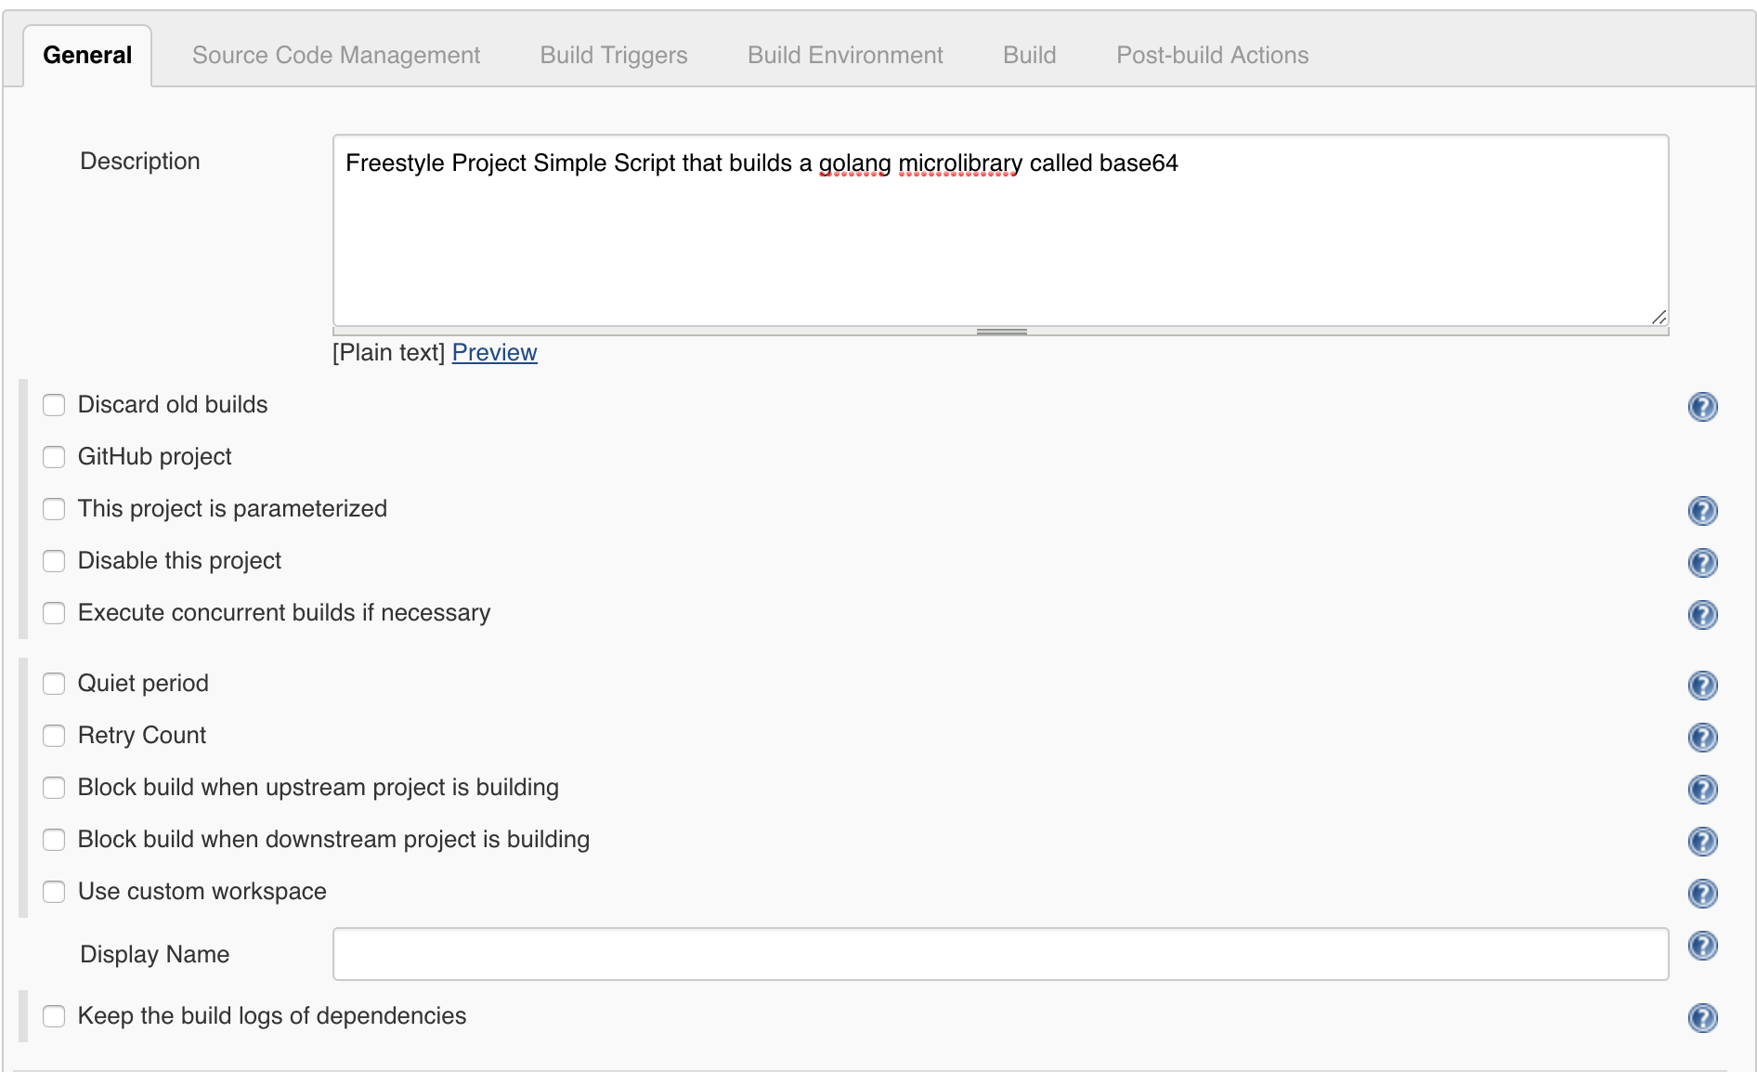Open help for Display Name field
Viewport: 1757px width, 1072px height.
click(x=1702, y=946)
